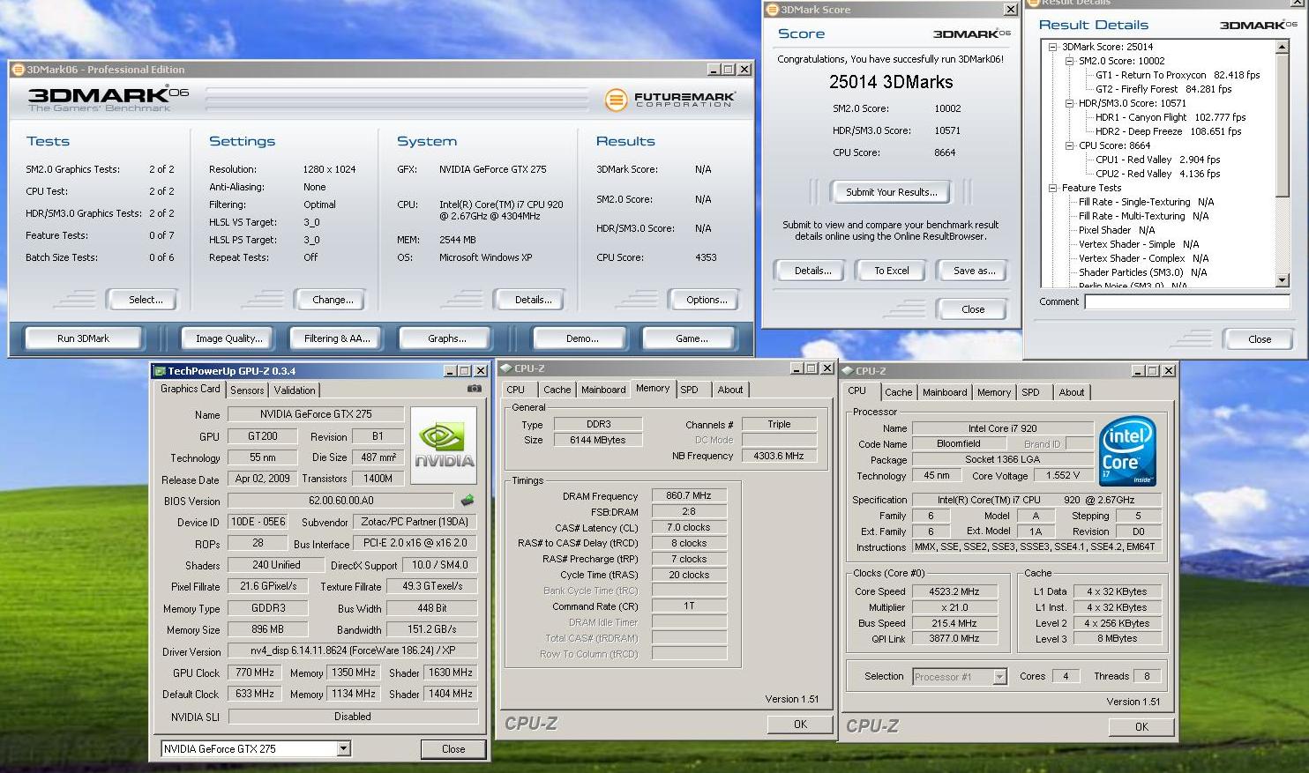
Task: Open the Validation tab in GPU-Z
Action: click(x=295, y=390)
